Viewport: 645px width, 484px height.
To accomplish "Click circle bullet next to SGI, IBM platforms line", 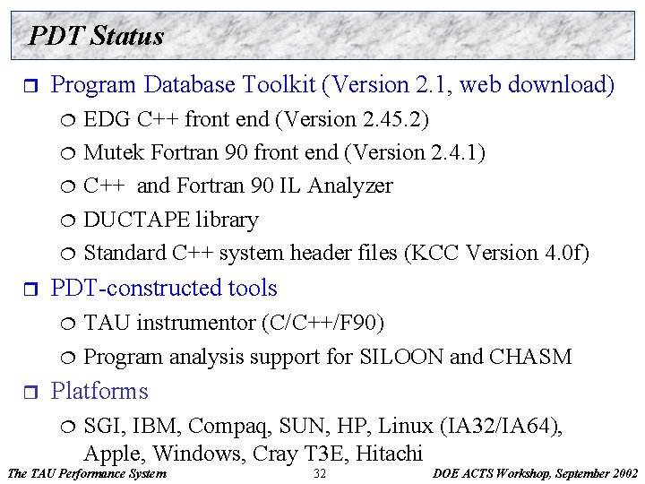I will 68,427.
